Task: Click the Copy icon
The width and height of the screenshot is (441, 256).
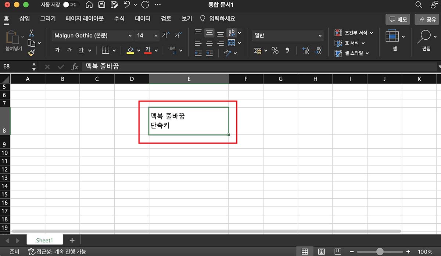Action: coord(31,43)
